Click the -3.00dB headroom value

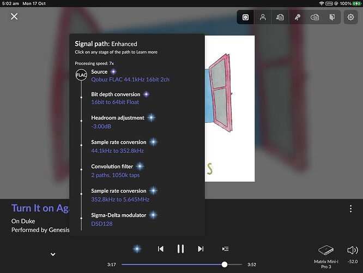coord(101,127)
